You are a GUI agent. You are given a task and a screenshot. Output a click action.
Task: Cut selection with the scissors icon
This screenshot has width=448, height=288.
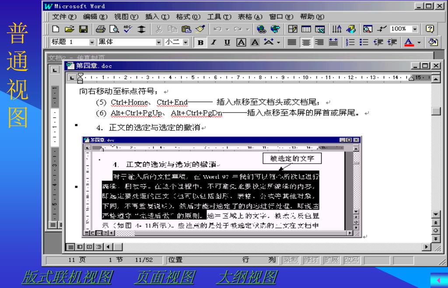coord(159,29)
